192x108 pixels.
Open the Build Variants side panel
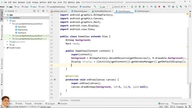(x=2, y=79)
